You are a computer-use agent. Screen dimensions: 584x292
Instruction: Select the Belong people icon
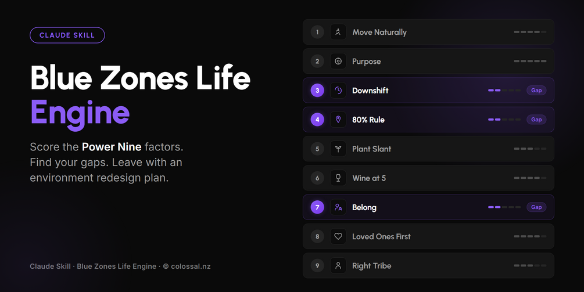(x=338, y=207)
